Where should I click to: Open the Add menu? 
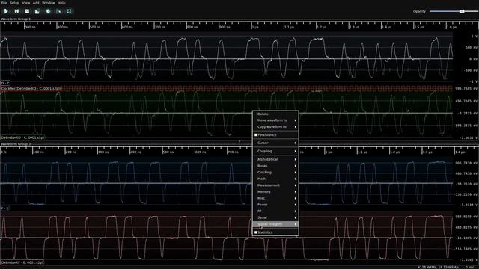(x=36, y=3)
